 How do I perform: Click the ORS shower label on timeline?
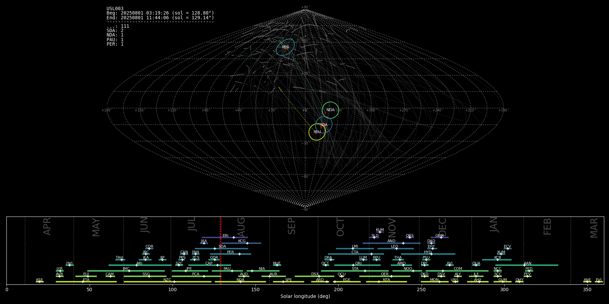(x=410, y=236)
